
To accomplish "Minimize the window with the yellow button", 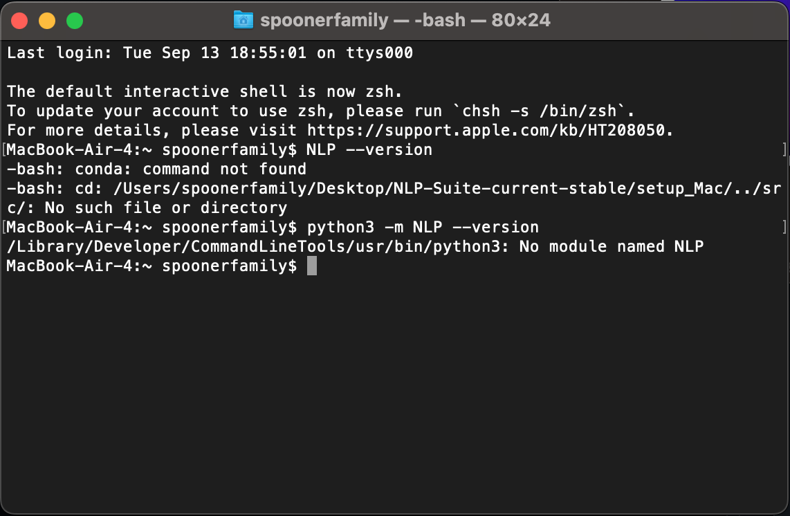I will (x=46, y=21).
